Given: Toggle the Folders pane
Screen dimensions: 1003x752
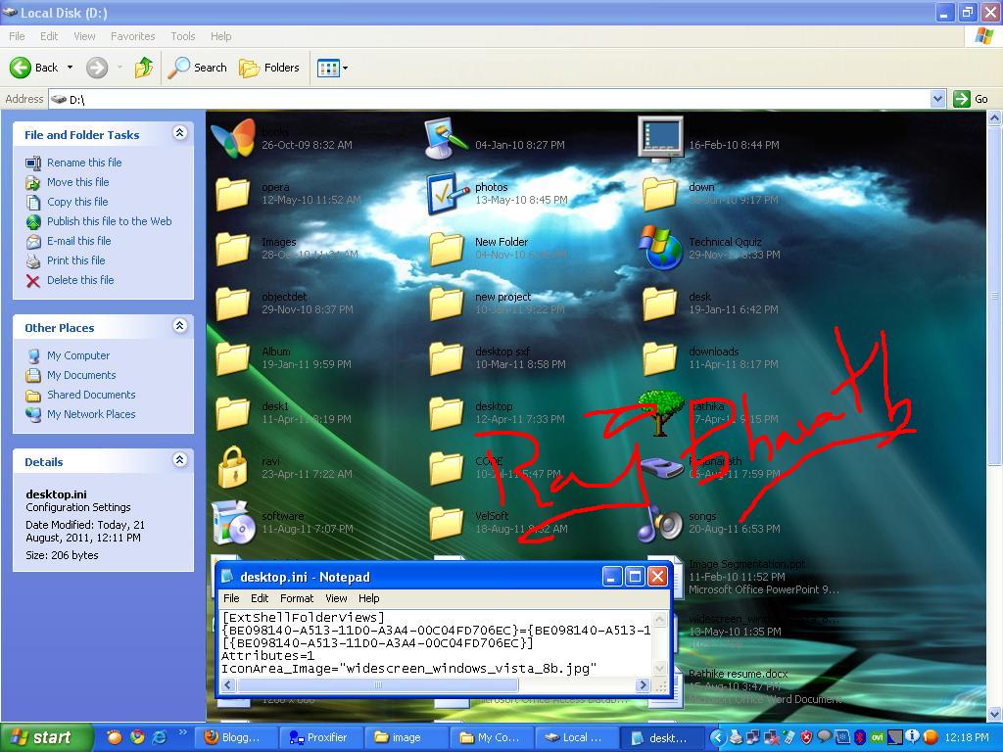Looking at the screenshot, I should pos(268,68).
